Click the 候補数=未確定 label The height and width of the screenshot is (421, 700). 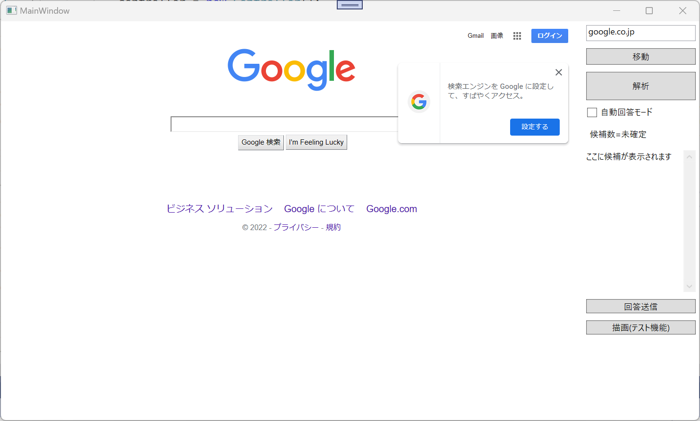(618, 135)
